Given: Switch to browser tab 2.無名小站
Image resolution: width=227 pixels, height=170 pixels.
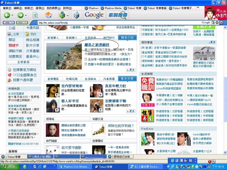Looking at the screenshot, I should [x=40, y=157].
